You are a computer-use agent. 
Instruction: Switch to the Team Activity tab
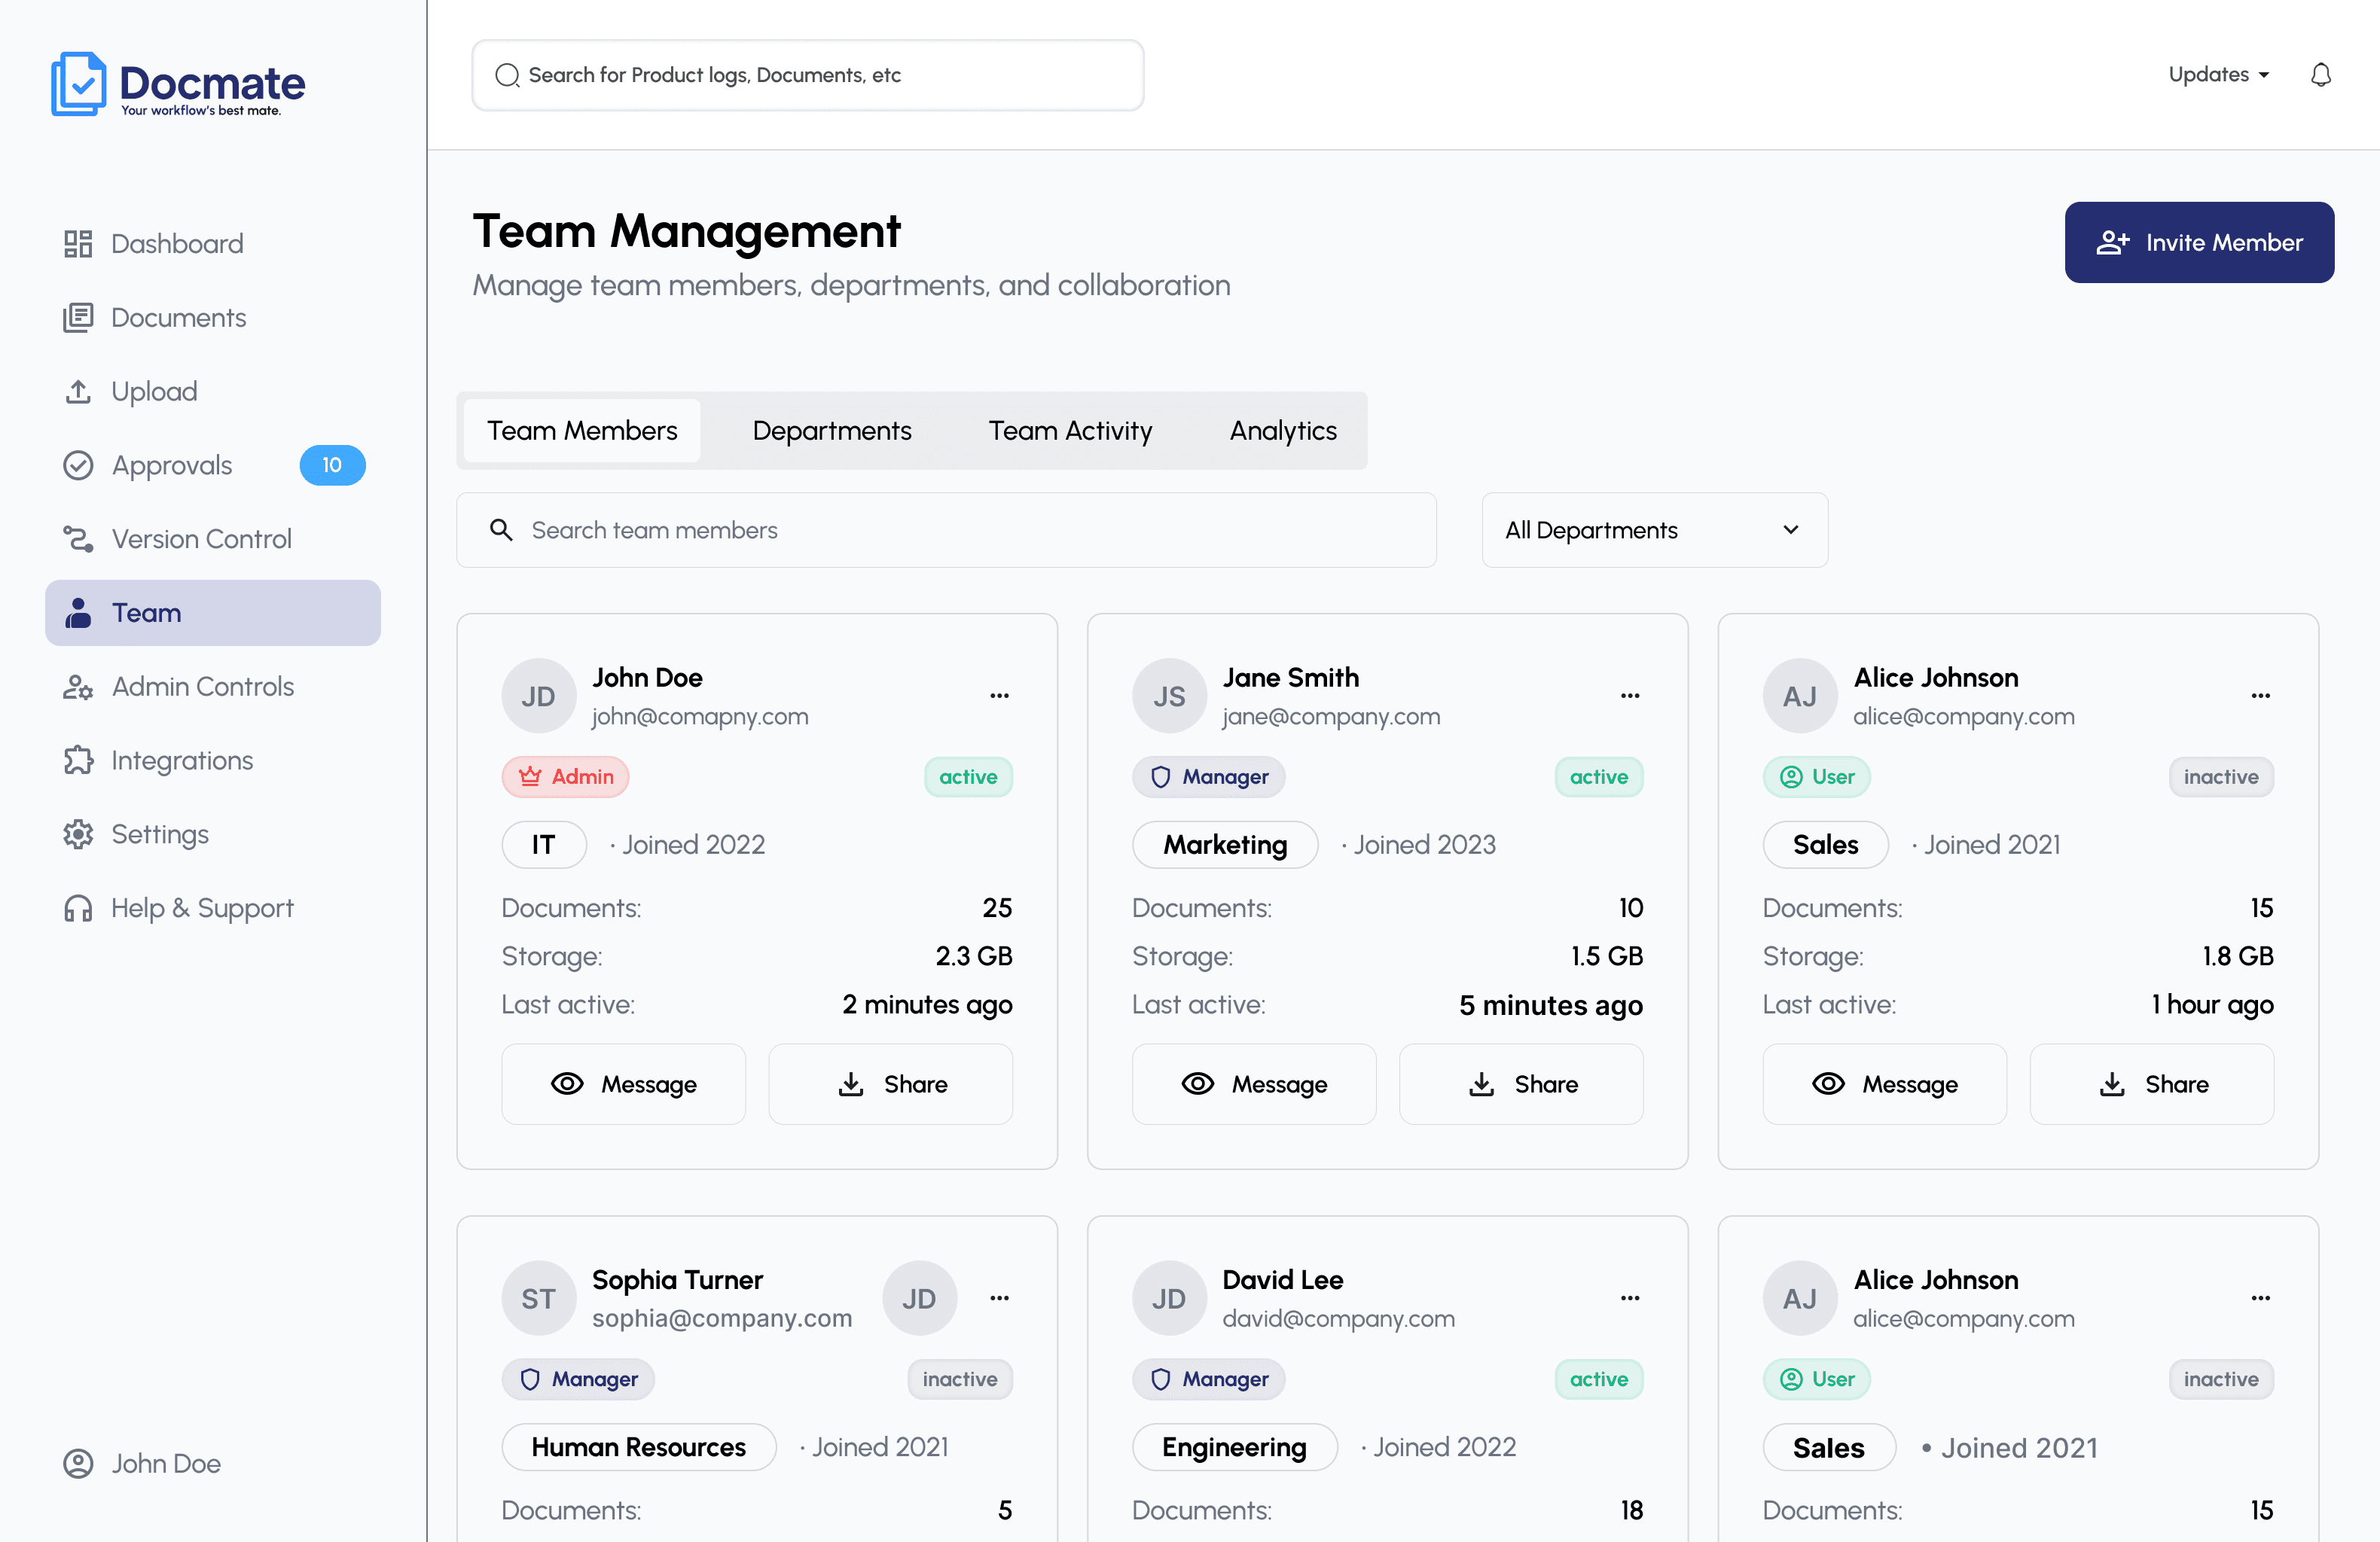(x=1070, y=431)
